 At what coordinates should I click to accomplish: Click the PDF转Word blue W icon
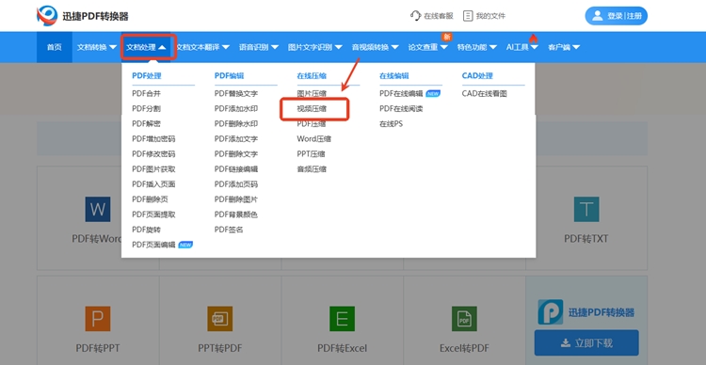click(x=98, y=209)
